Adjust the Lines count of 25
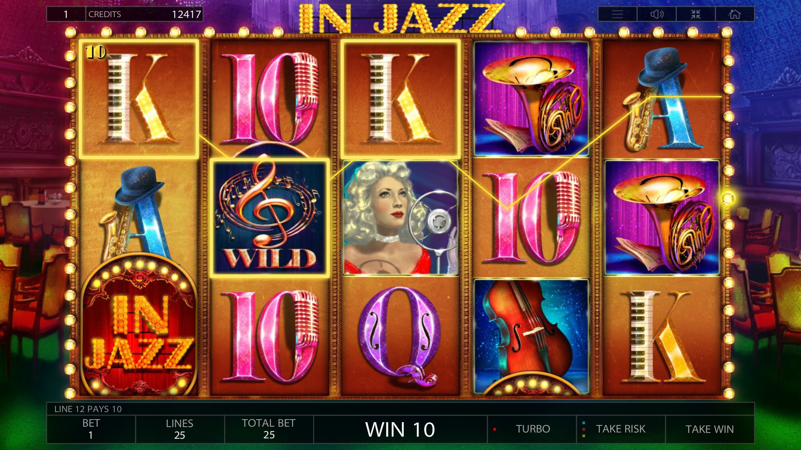Screen dimensions: 801x450 point(180,429)
